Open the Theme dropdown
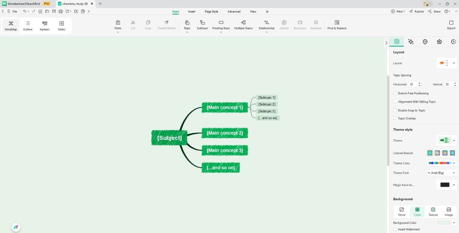 (446, 141)
